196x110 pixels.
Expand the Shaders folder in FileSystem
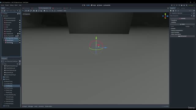pyautogui.click(x=3, y=77)
